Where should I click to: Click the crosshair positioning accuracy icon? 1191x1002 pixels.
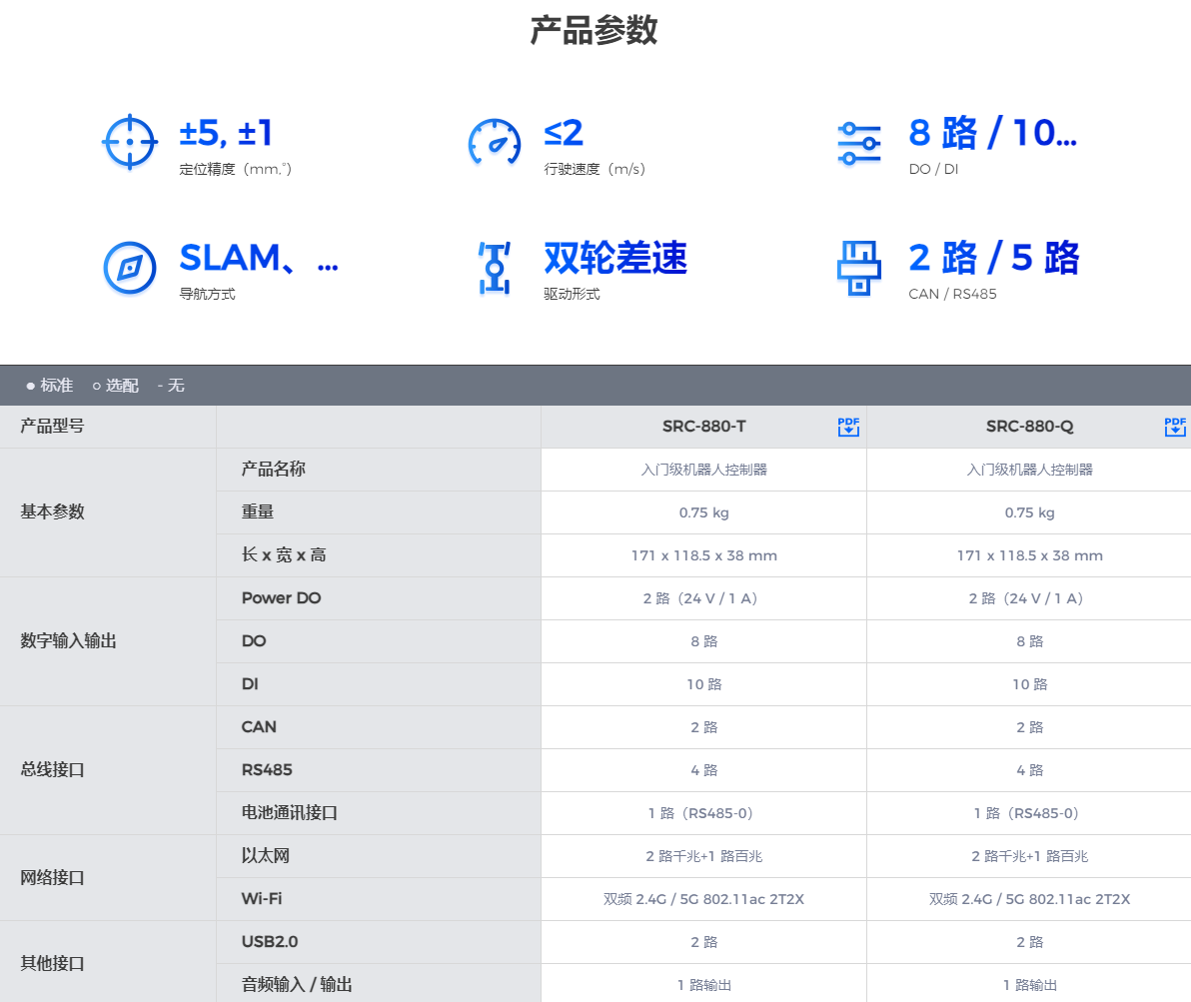(130, 142)
